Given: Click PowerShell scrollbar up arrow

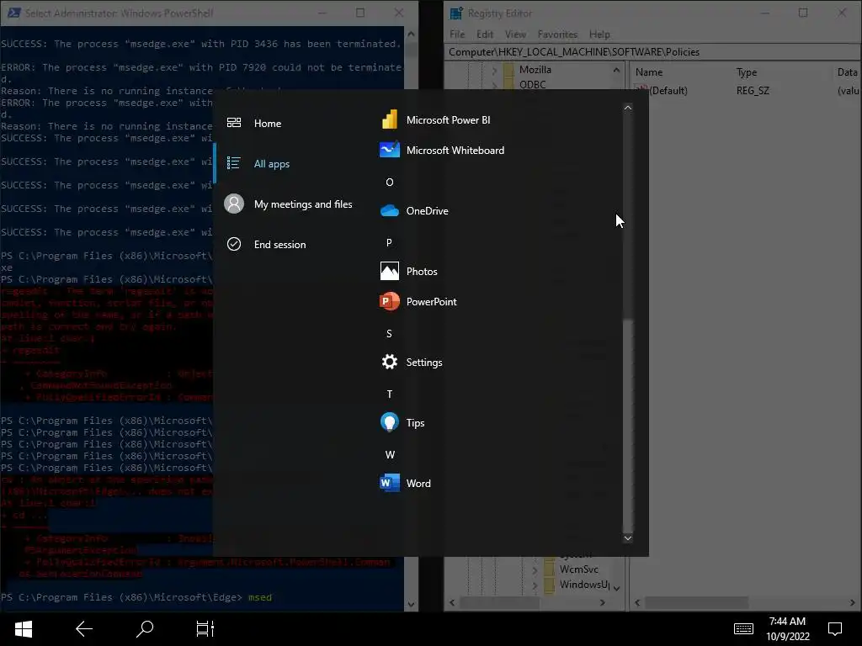Looking at the screenshot, I should pyautogui.click(x=411, y=34).
